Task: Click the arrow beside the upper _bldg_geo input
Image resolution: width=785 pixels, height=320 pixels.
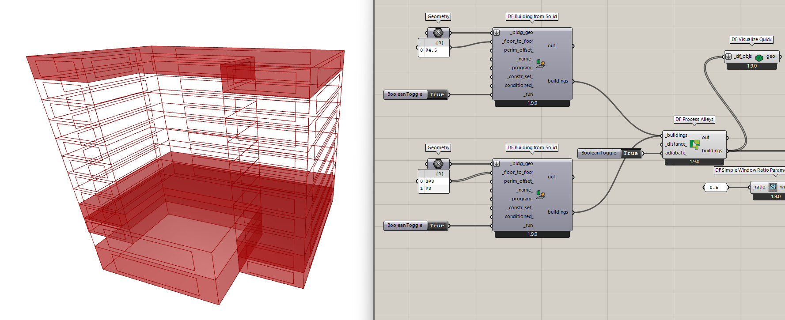Action: [497, 33]
